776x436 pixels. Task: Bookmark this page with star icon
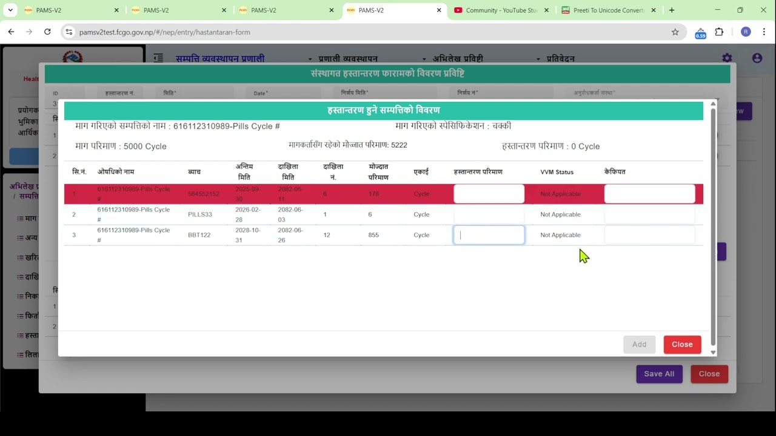(675, 32)
